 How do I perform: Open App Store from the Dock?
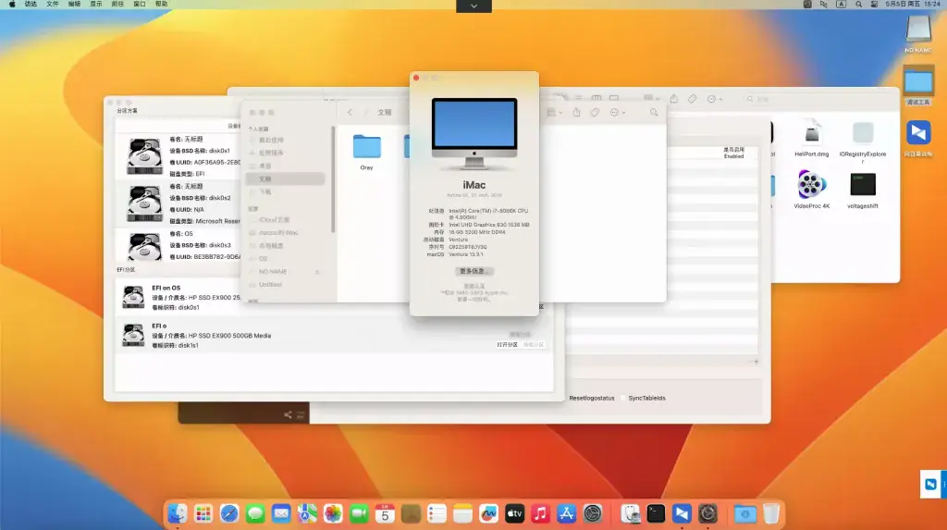[567, 513]
